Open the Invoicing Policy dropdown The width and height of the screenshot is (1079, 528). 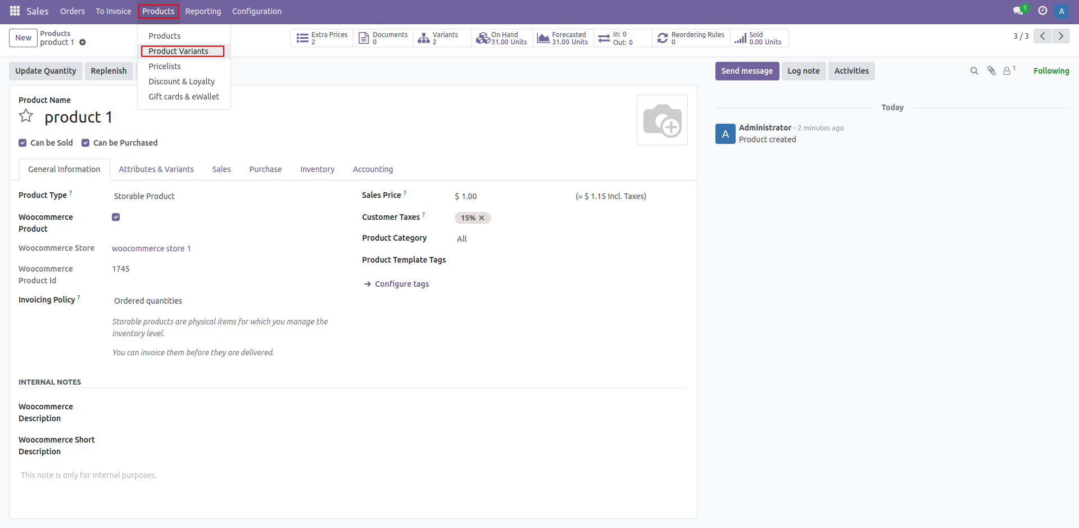click(225, 301)
